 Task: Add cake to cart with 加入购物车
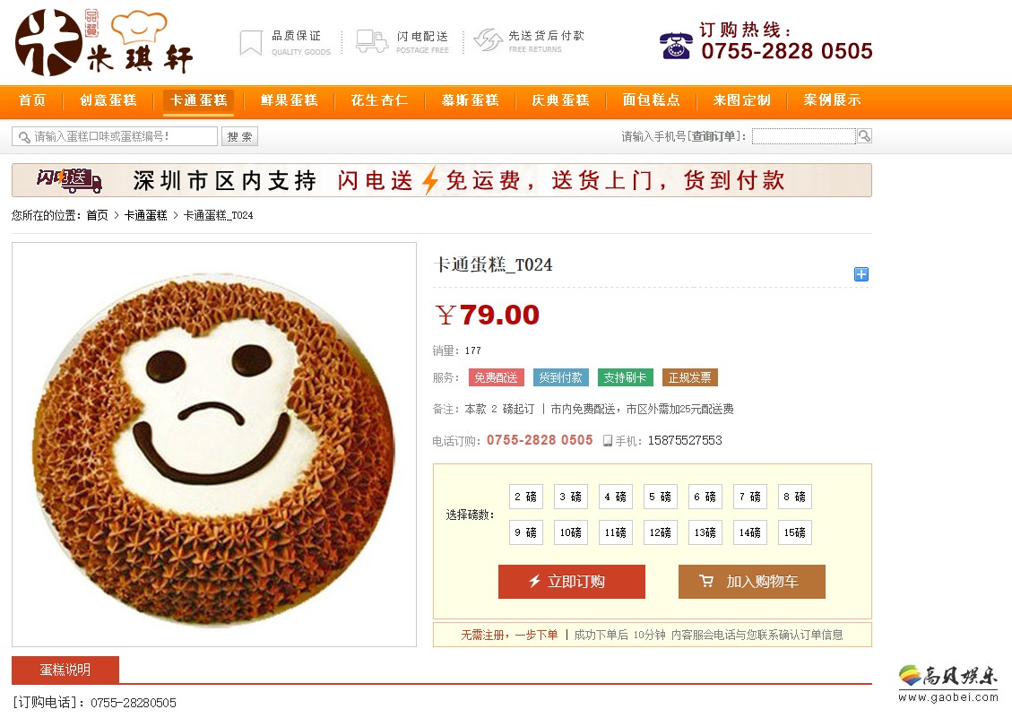(x=752, y=582)
